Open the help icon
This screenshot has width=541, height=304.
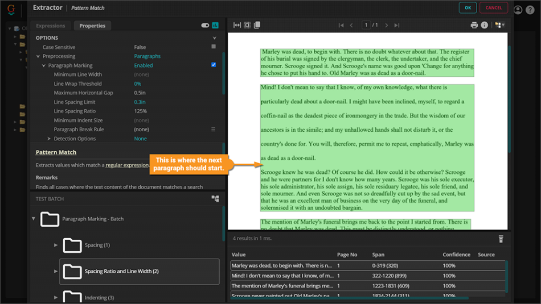pos(530,10)
